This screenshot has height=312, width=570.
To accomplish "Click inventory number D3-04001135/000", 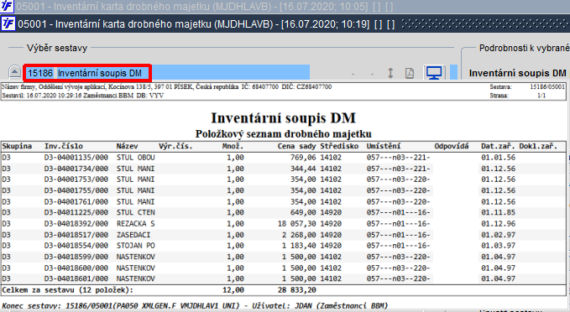I will (x=76, y=158).
